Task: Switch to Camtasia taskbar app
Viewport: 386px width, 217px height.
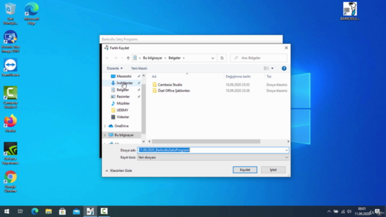Action: [104, 212]
